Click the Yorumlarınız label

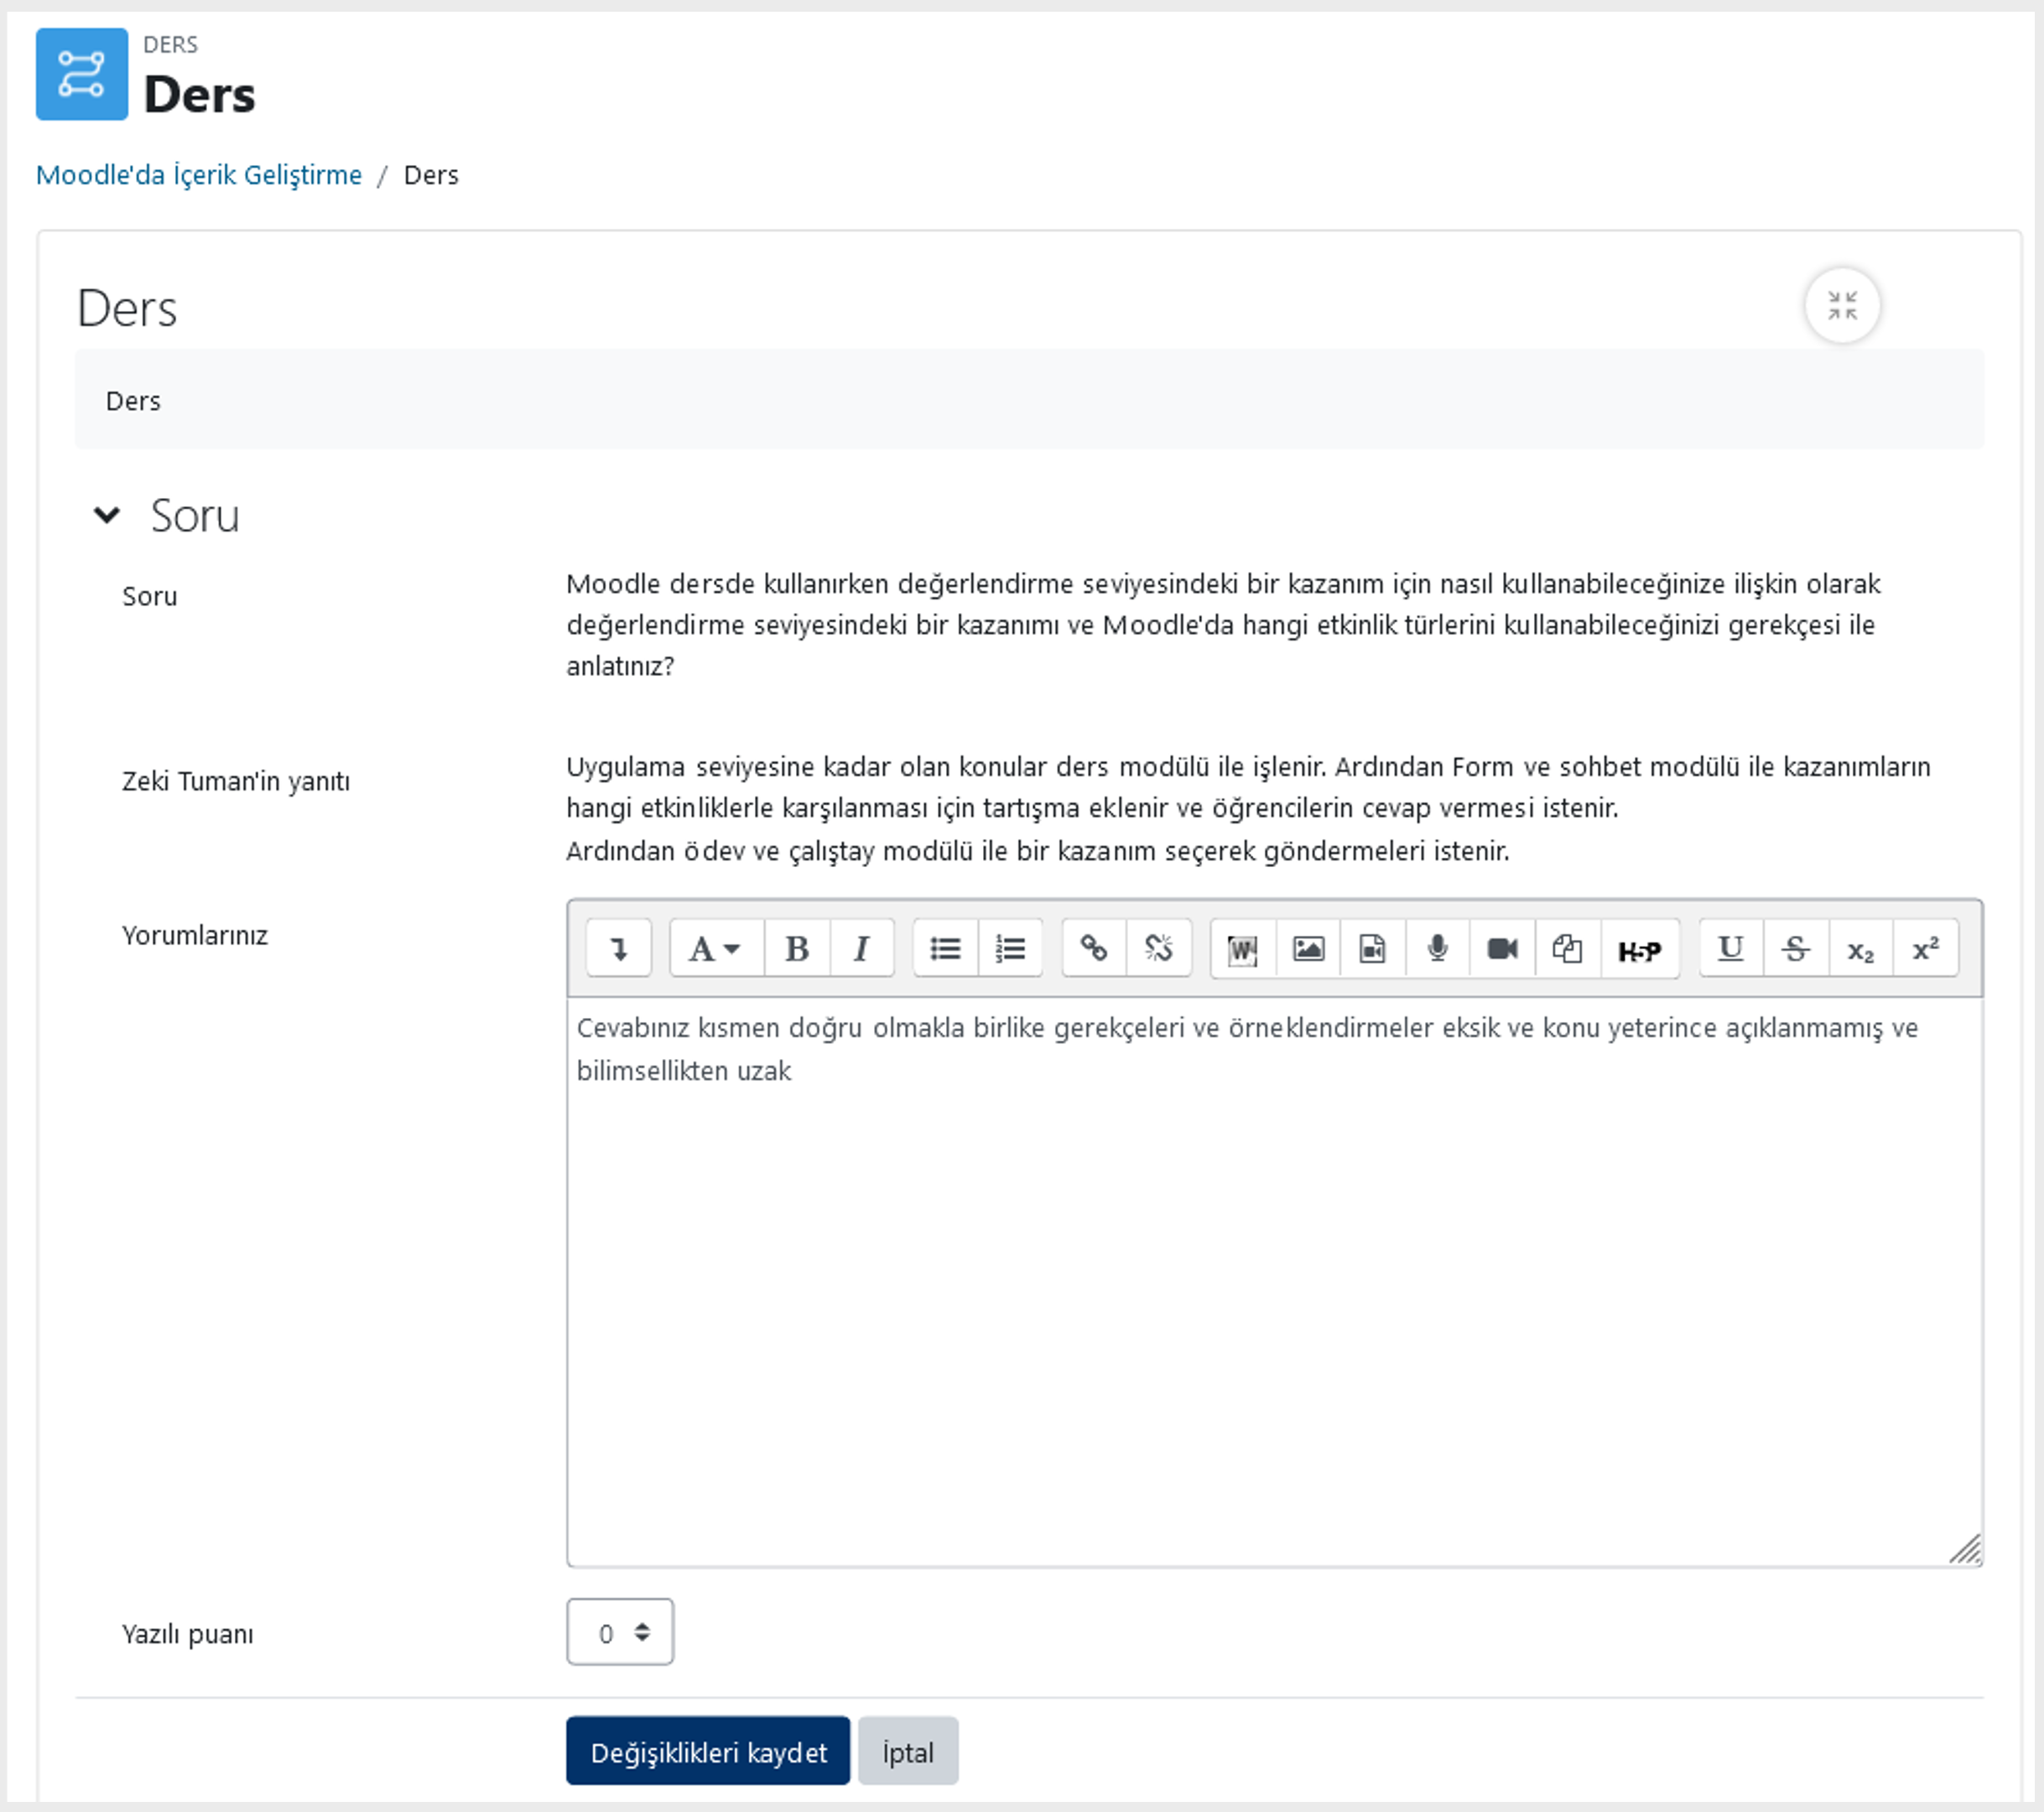(x=195, y=936)
